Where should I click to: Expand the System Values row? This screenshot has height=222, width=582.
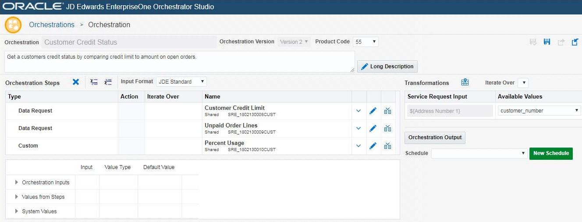pos(17,211)
